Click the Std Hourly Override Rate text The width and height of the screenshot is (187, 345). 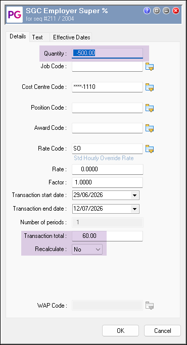[104, 158]
